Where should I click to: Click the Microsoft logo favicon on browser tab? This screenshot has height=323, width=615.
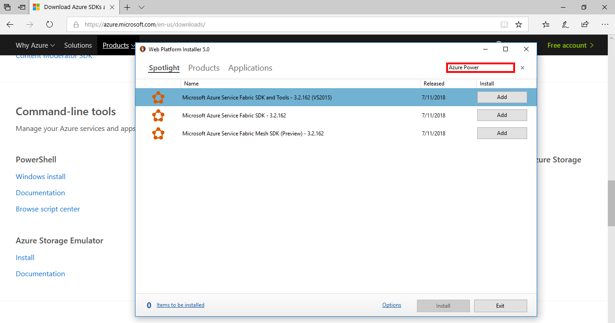pos(36,7)
